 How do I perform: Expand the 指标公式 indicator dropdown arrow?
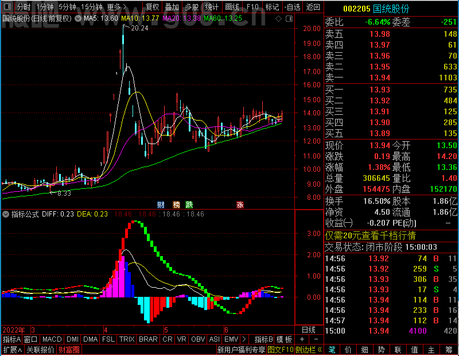(6, 214)
